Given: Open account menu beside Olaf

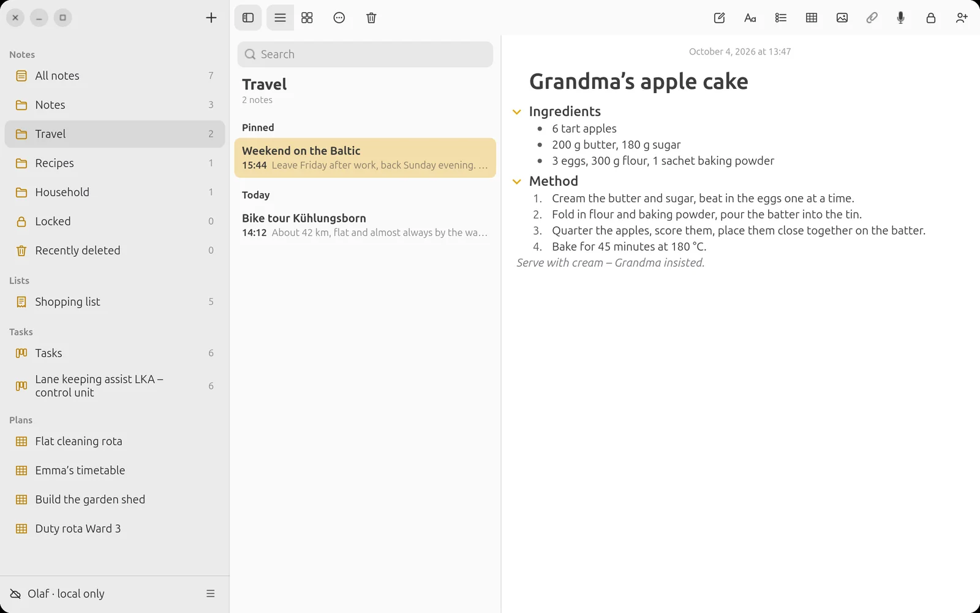Looking at the screenshot, I should point(211,593).
